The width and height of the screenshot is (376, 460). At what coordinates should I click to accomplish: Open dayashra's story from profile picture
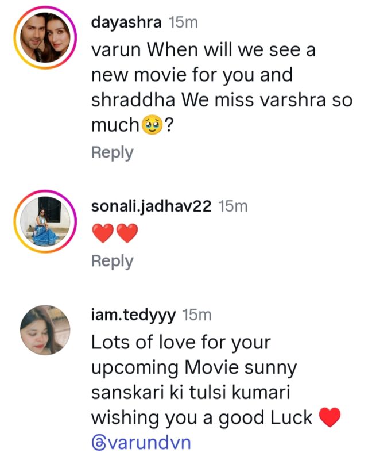[x=45, y=37]
